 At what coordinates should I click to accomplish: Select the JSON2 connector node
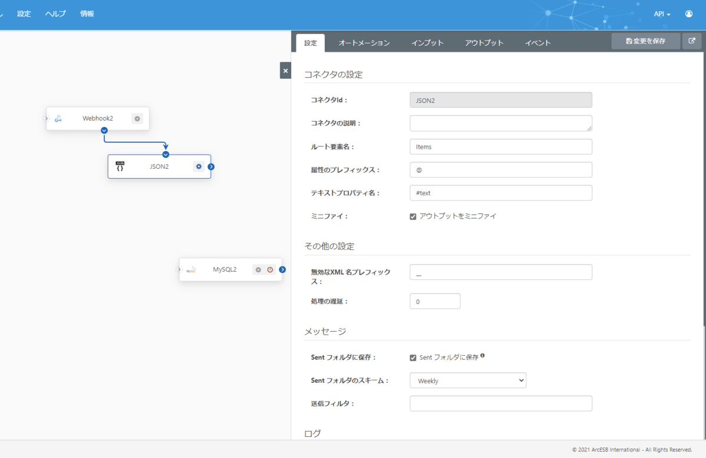coord(159,166)
